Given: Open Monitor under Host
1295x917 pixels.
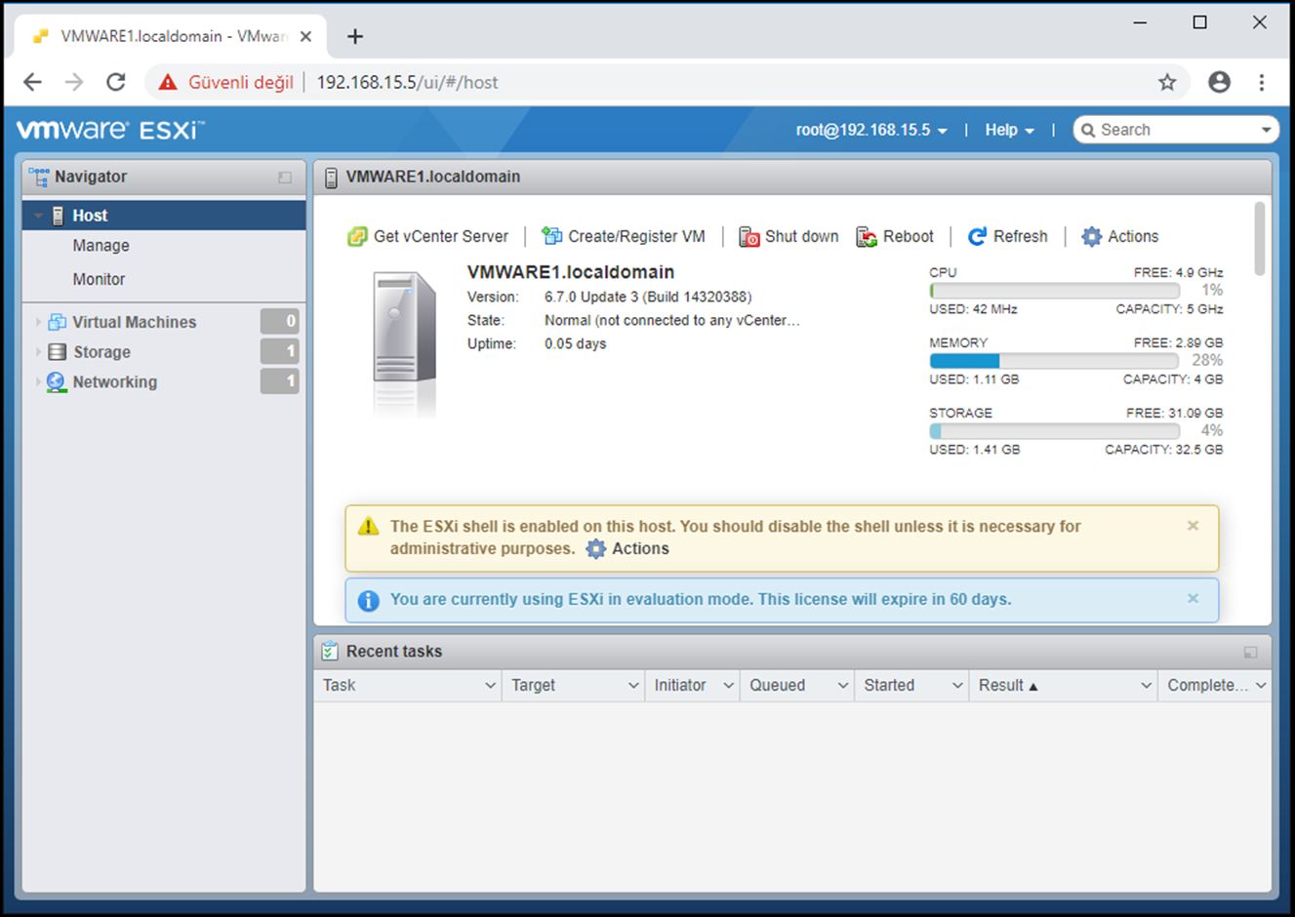Looking at the screenshot, I should tap(99, 279).
